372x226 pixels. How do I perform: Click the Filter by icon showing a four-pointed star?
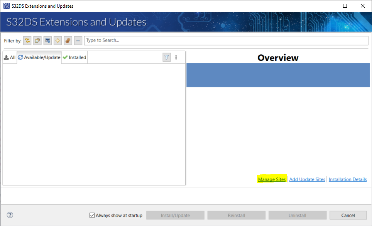point(57,41)
